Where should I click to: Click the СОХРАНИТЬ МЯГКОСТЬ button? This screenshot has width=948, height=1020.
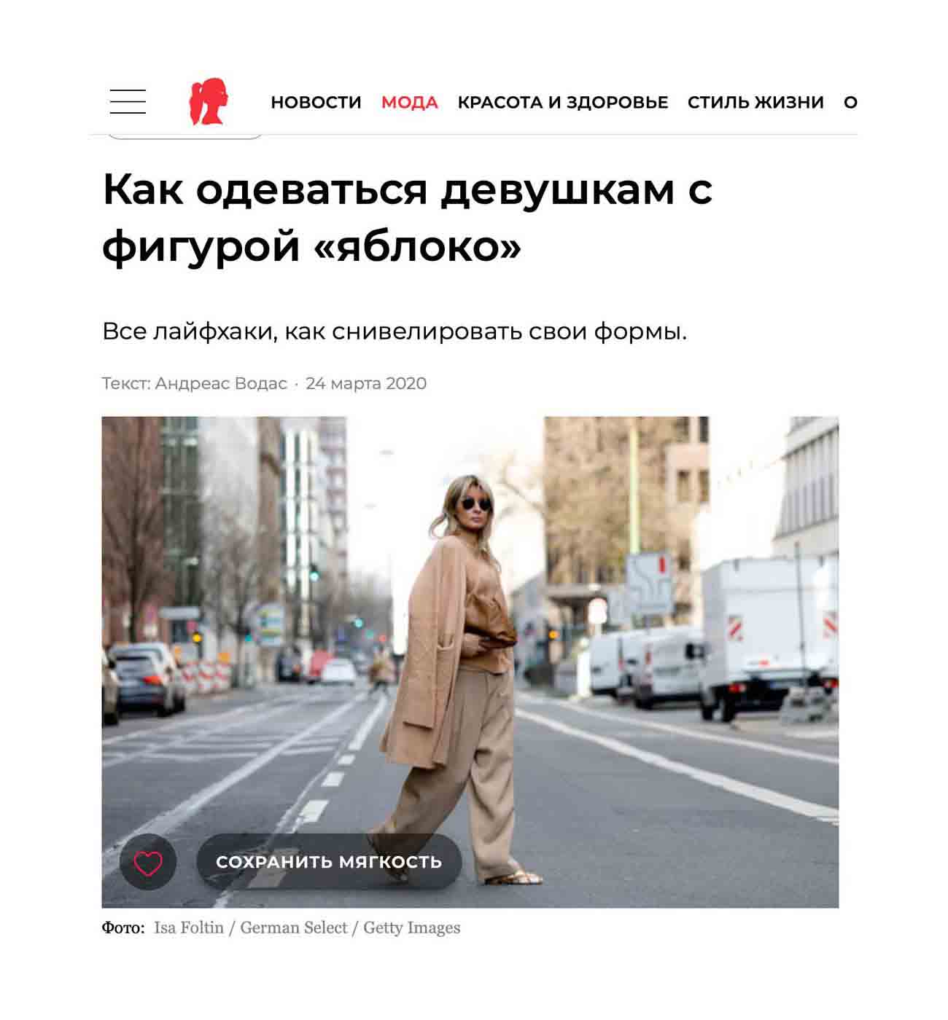[329, 862]
